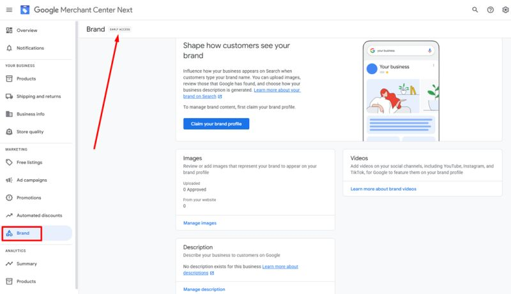Viewport: 511px width, 294px height.
Task: Click the Store quality icon
Action: pyautogui.click(x=9, y=132)
